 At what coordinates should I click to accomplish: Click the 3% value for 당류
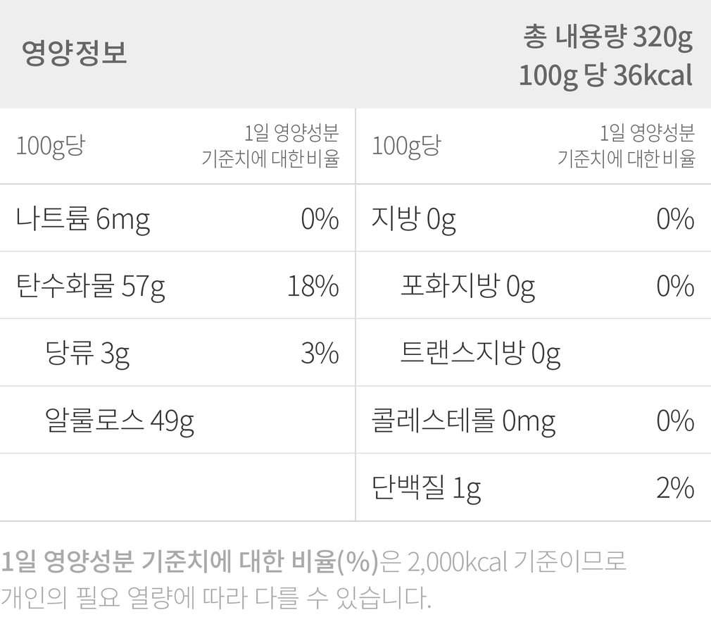[320, 354]
